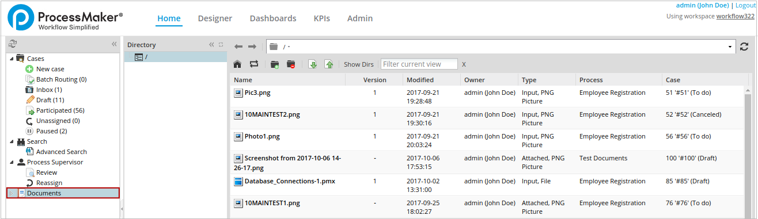Refresh the directory view with the right refresh icon
The width and height of the screenshot is (758, 219).
744,47
